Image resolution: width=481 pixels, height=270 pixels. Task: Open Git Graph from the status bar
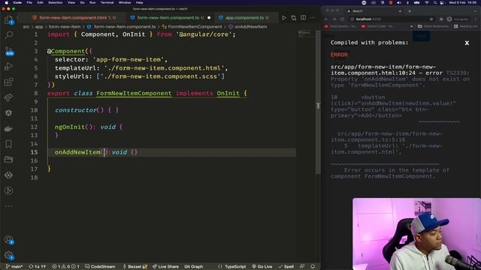pos(194,267)
